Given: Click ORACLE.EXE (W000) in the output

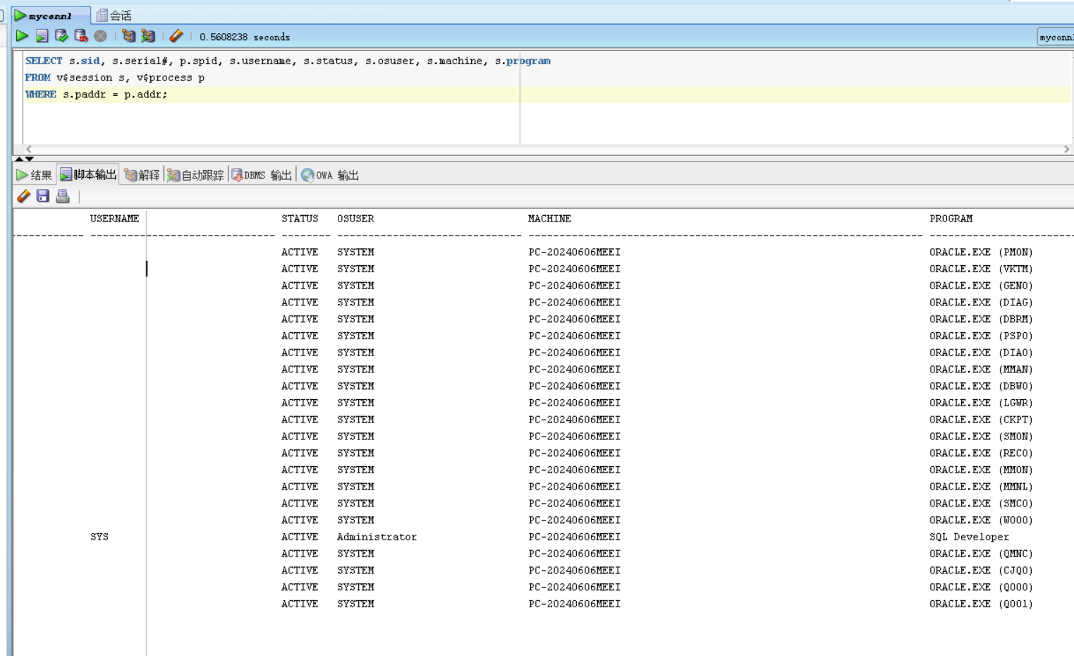Looking at the screenshot, I should (x=981, y=520).
